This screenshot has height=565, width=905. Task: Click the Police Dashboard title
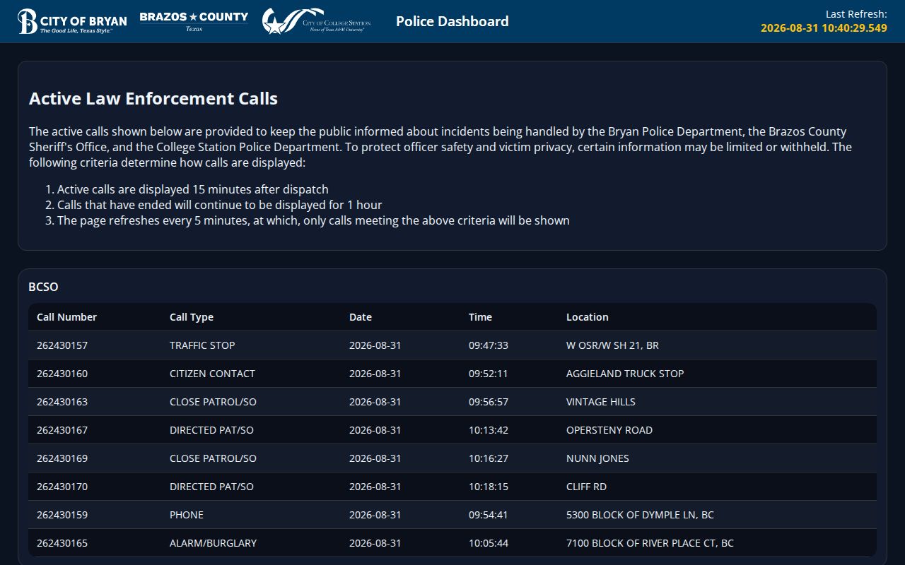[452, 21]
